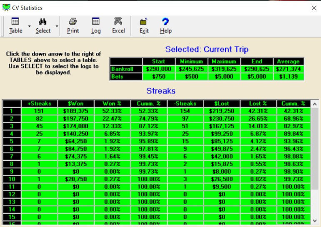The height and width of the screenshot is (227, 321).
Task: Click the Select binoculars icon
Action: point(43,22)
